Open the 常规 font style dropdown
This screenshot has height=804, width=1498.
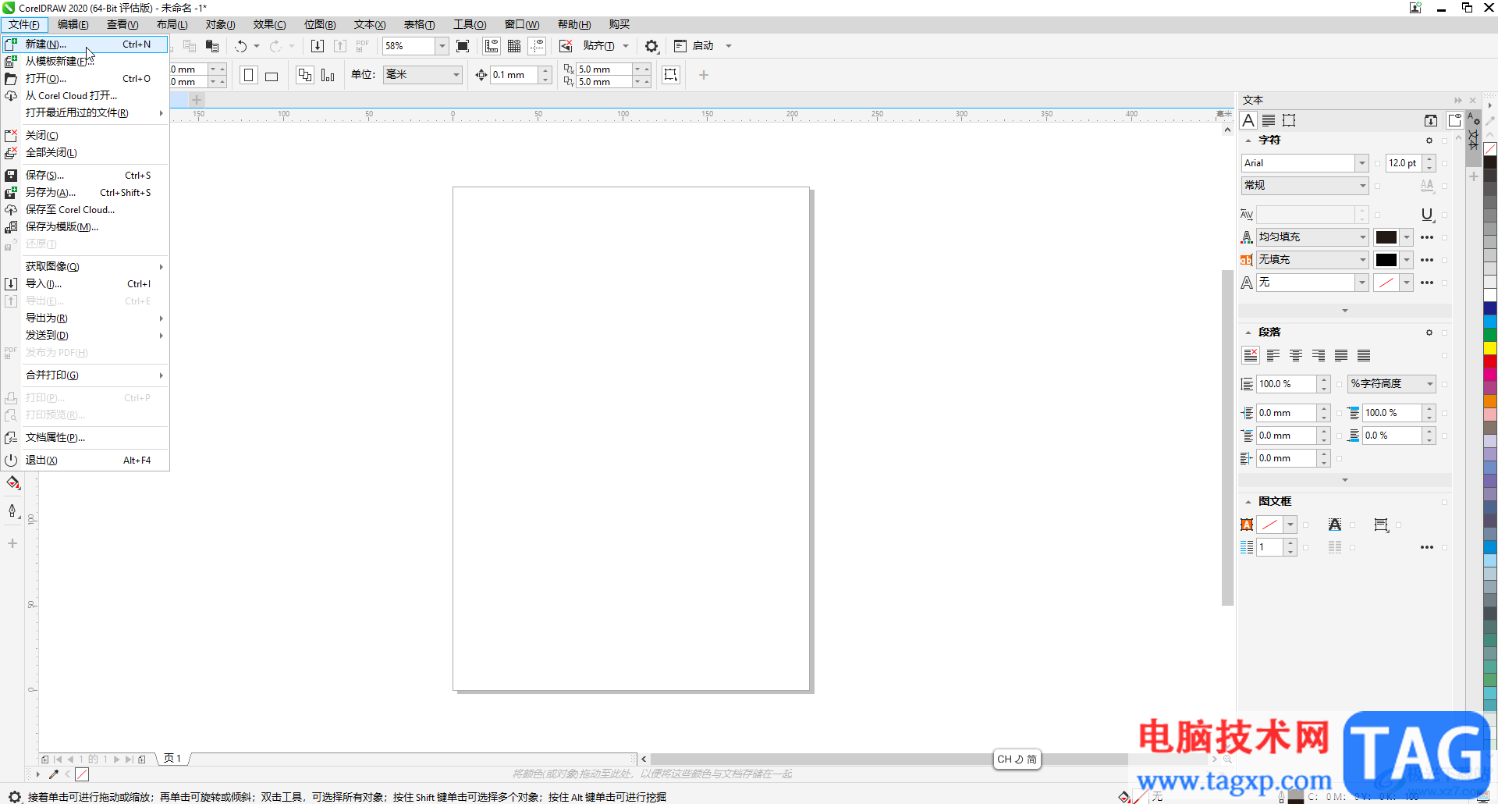pos(1362,186)
